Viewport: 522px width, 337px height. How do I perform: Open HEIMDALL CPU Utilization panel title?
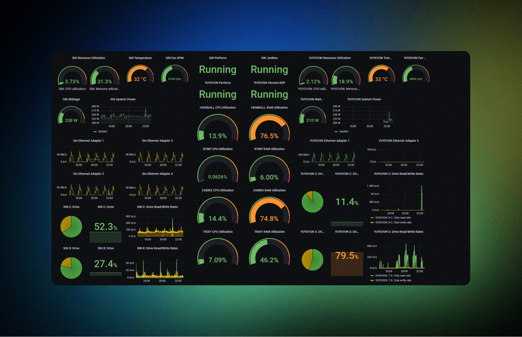point(218,108)
